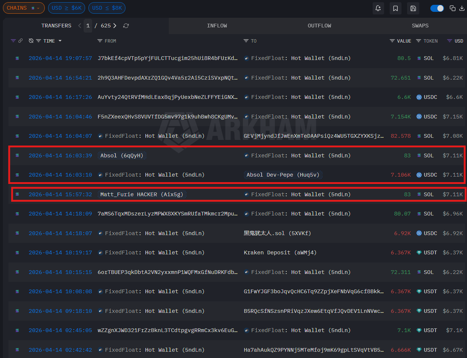Expand the TIME sort dropdown arrow
The image size is (467, 358).
(60, 41)
